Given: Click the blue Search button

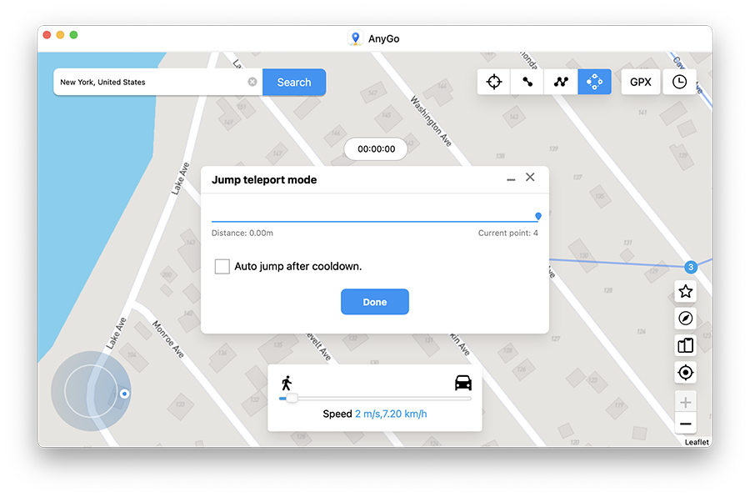Looking at the screenshot, I should [294, 83].
